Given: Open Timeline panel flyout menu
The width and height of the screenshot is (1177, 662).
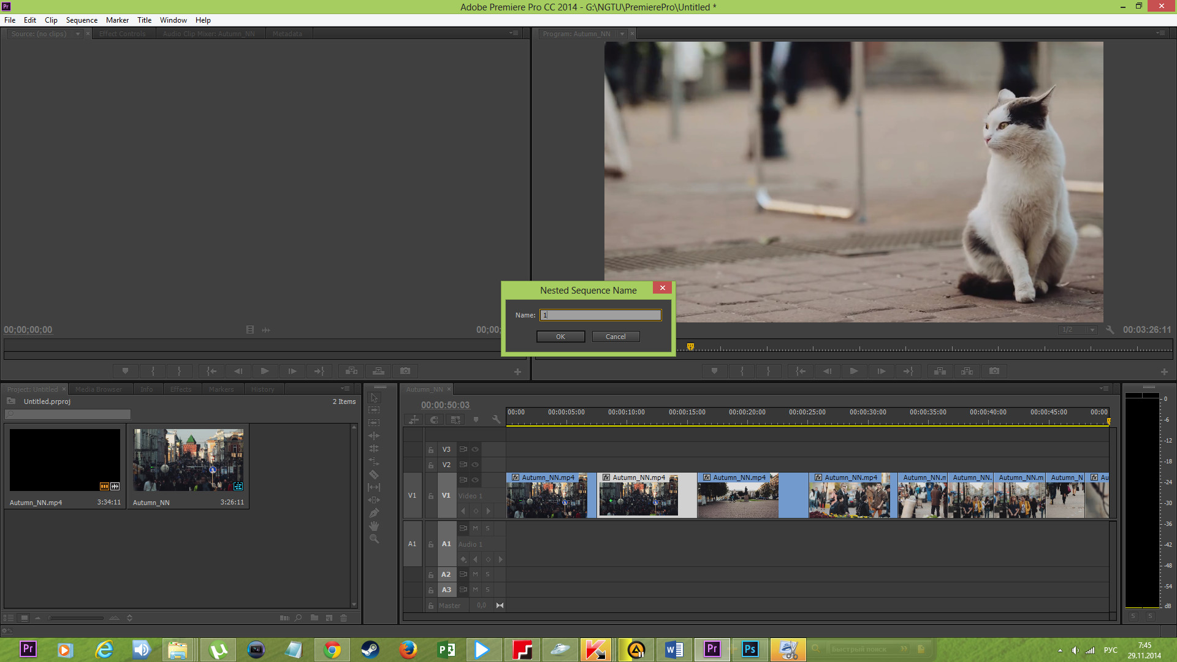Looking at the screenshot, I should 1104,389.
